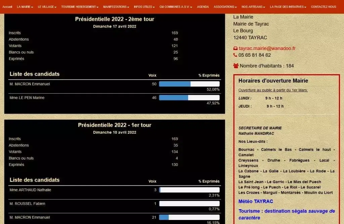Image resolution: width=344 pixels, height=224 pixels.
Task: Open the AGENDA menu item
Action: pos(203,7)
